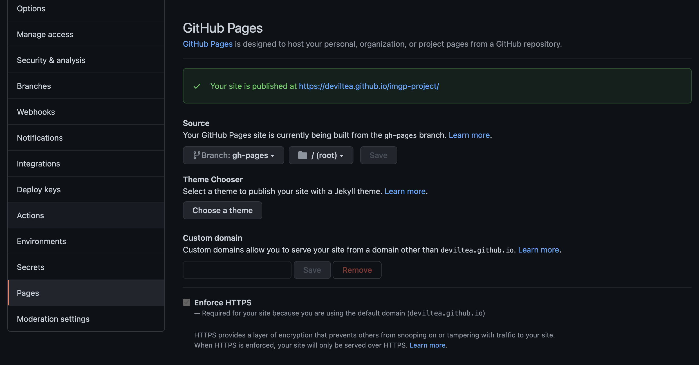Select Branches in the sidebar
The height and width of the screenshot is (365, 699).
coord(86,86)
